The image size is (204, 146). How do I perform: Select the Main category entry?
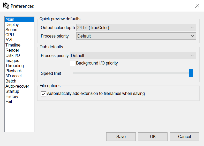click(10, 19)
